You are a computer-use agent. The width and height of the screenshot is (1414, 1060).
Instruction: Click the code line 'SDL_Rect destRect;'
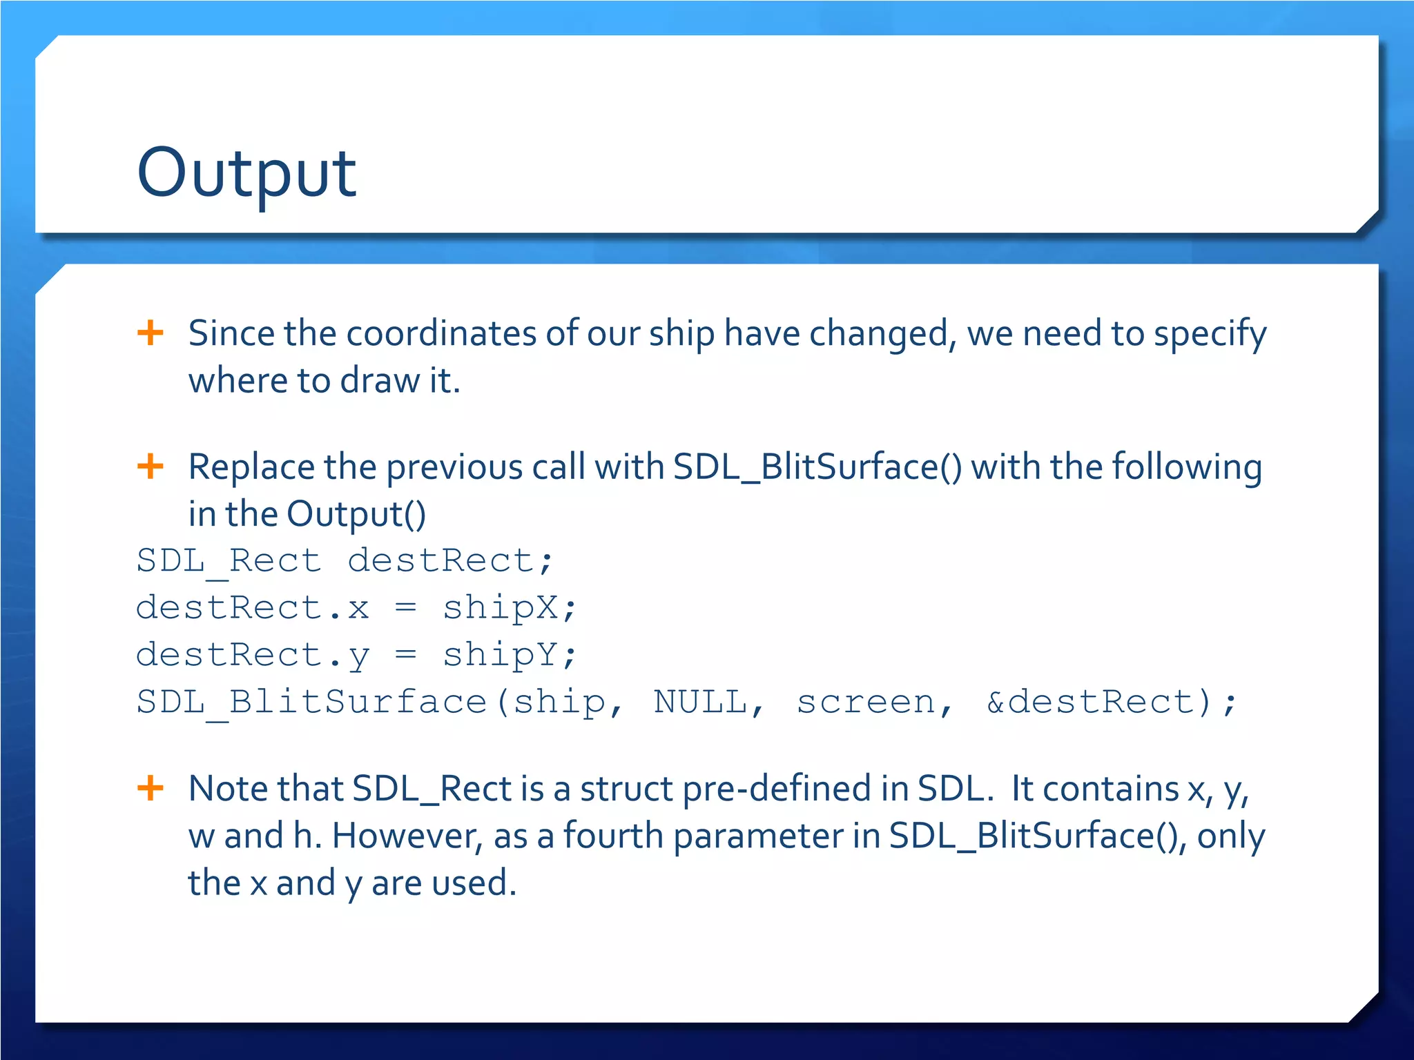pos(345,560)
